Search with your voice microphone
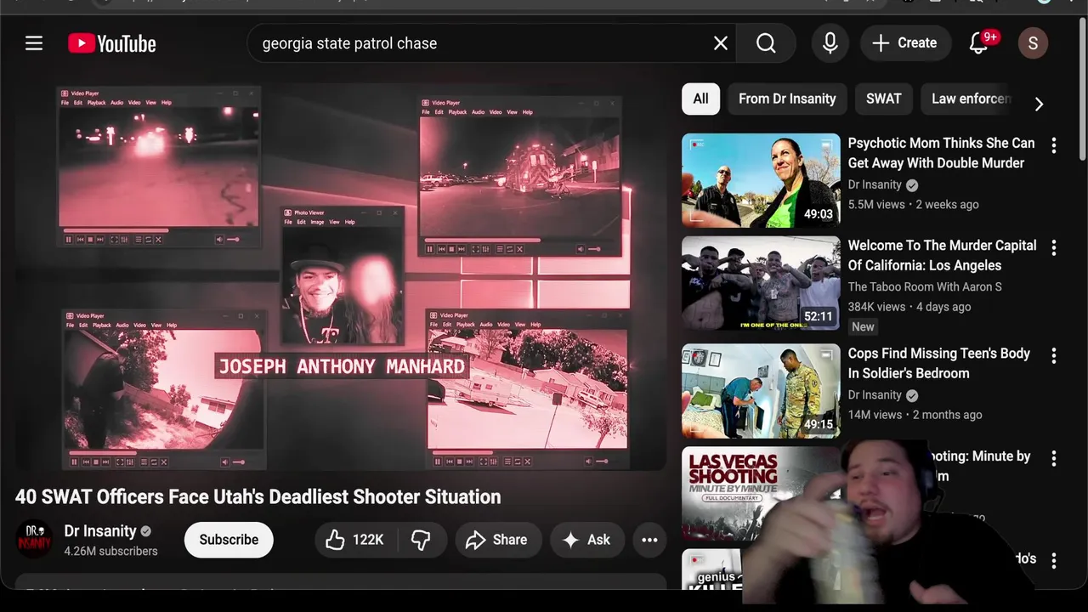This screenshot has width=1088, height=612. (x=830, y=43)
